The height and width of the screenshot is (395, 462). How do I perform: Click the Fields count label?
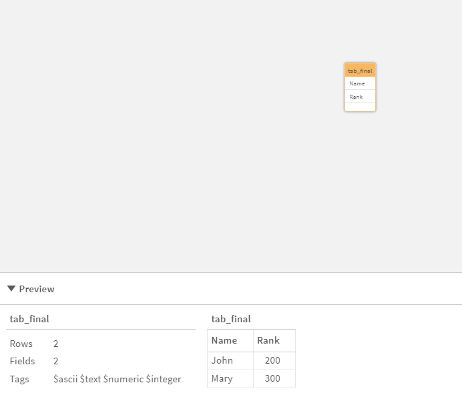pos(23,361)
